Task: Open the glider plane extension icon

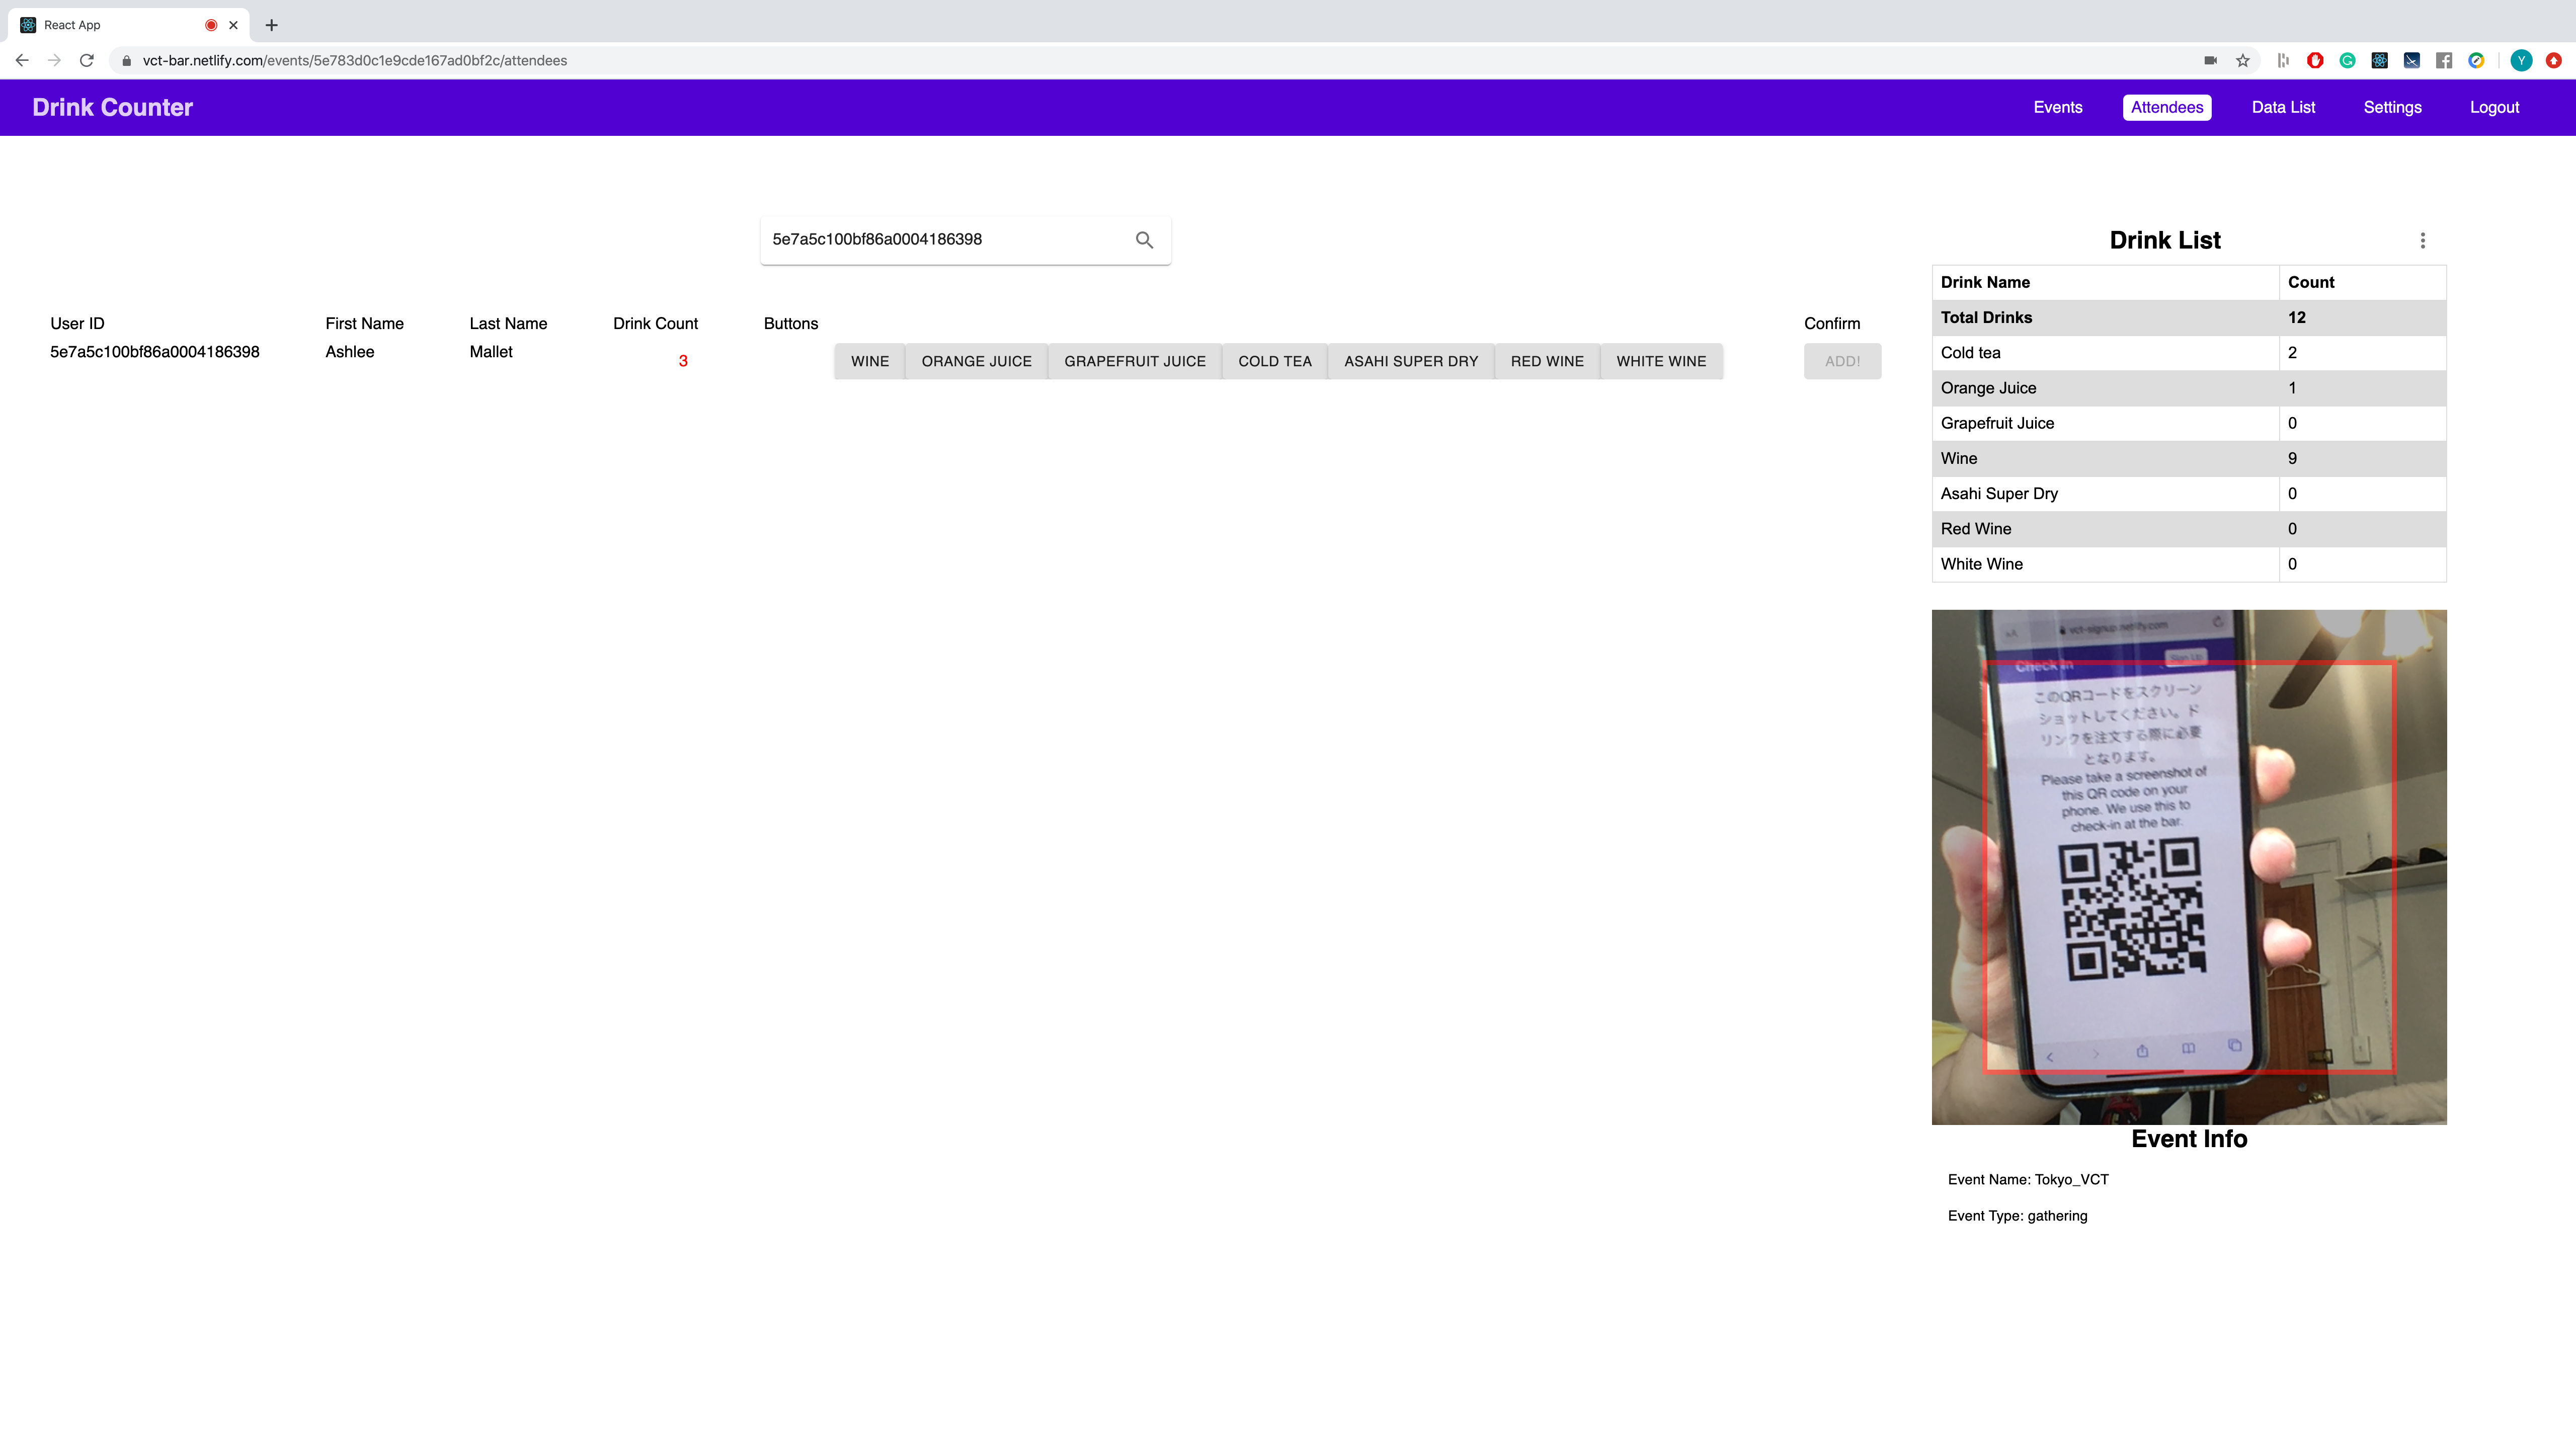Action: pyautogui.click(x=2412, y=61)
